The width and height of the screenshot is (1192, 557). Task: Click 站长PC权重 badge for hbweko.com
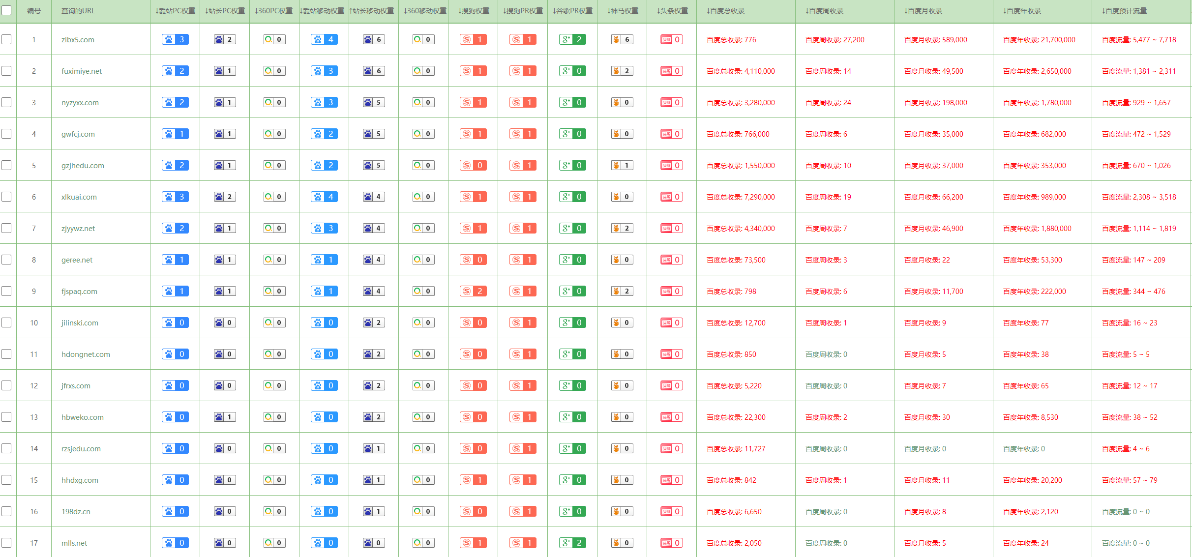225,417
